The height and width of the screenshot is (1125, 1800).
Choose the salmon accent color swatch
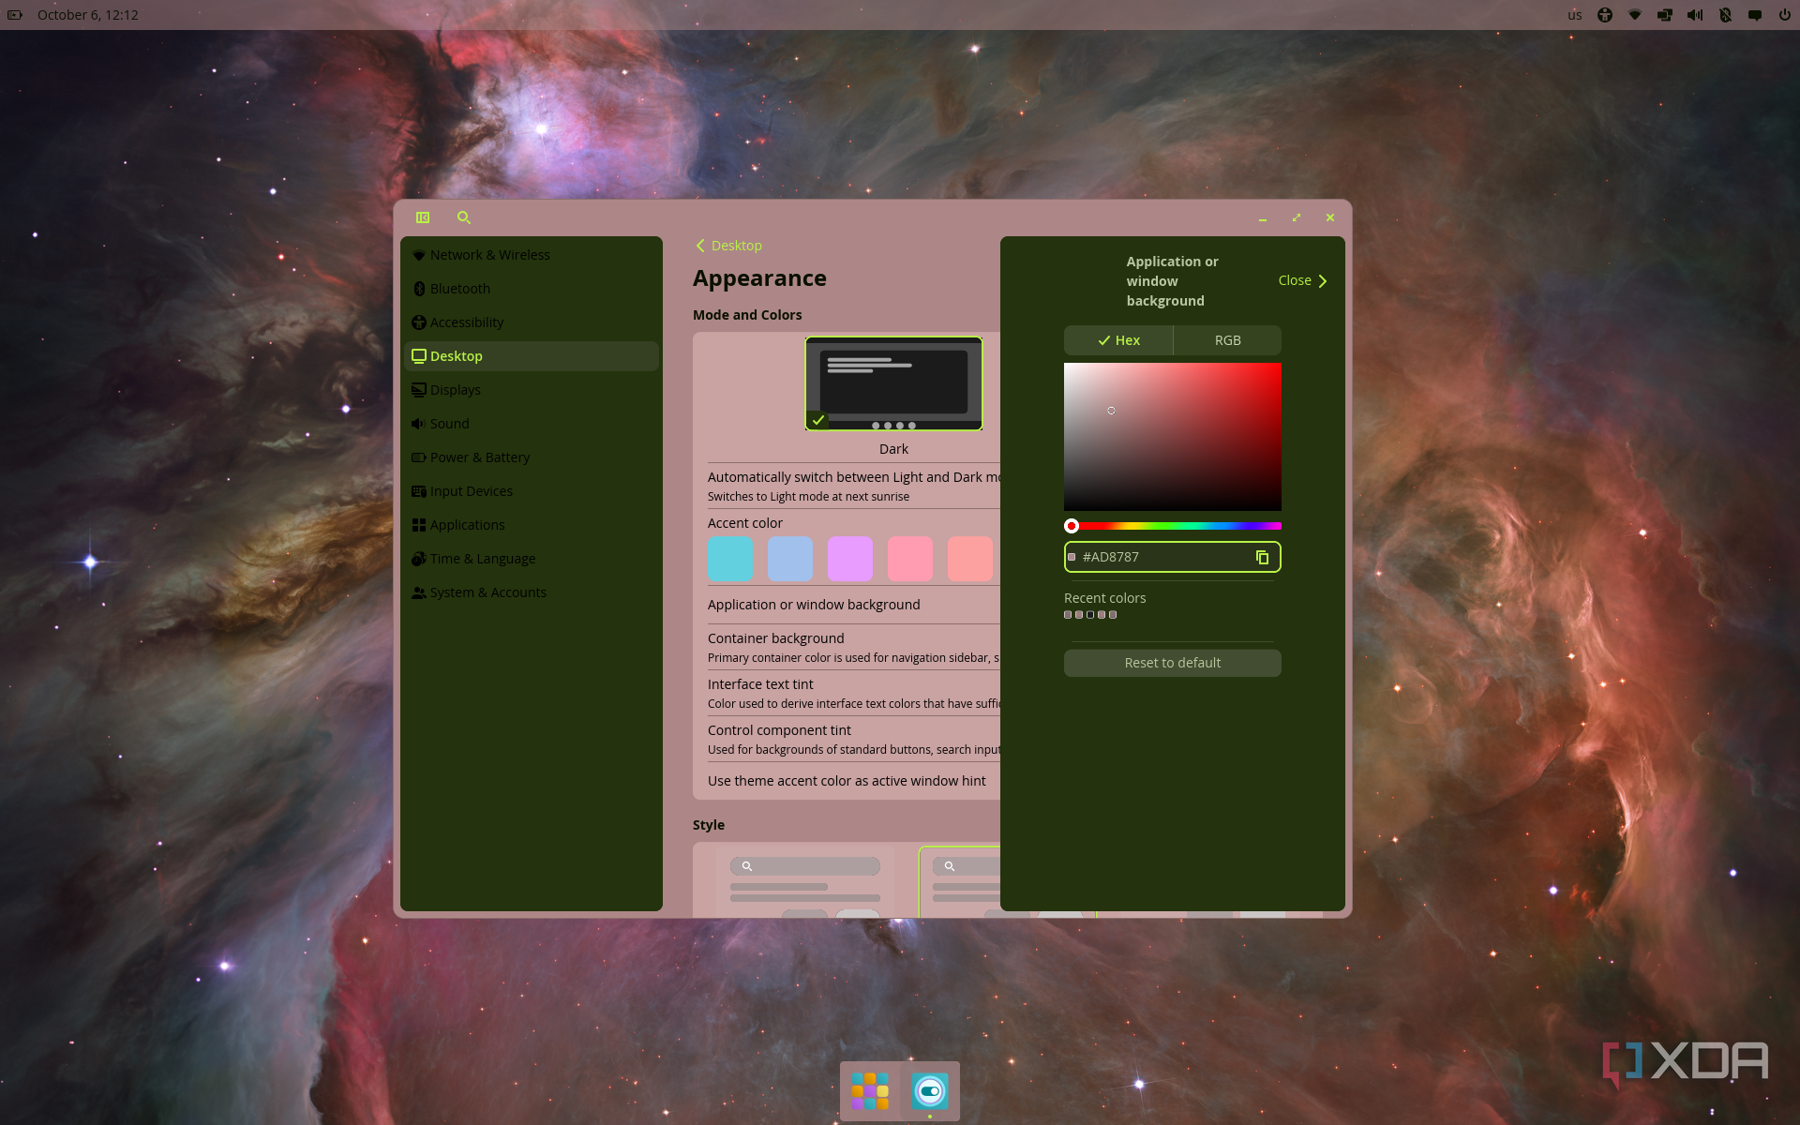tap(970, 559)
